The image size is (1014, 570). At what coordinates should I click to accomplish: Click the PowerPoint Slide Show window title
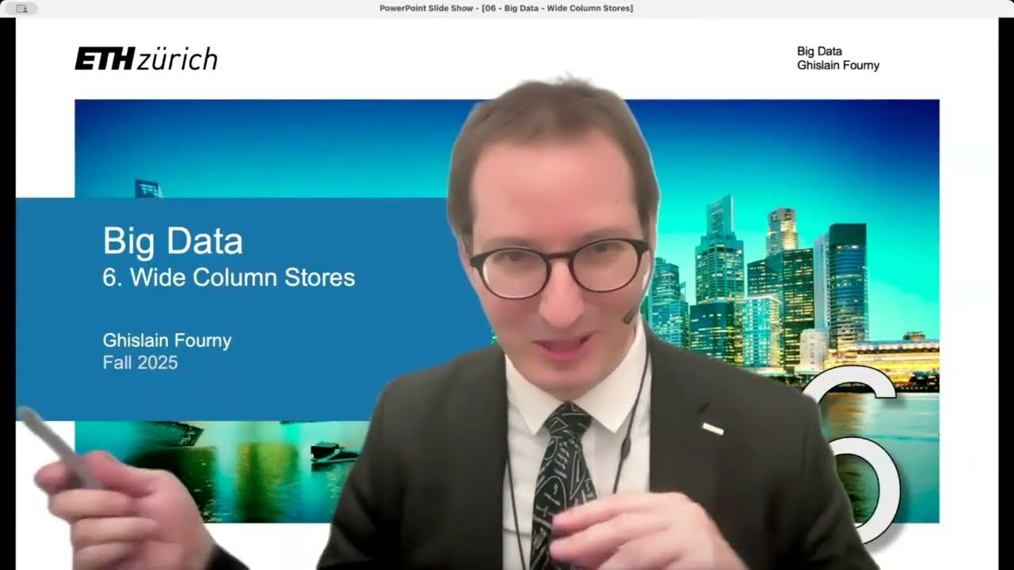pyautogui.click(x=506, y=8)
